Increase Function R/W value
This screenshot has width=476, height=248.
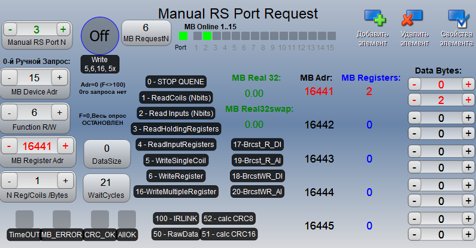point(59,112)
